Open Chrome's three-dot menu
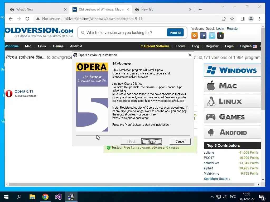 tap(259, 19)
